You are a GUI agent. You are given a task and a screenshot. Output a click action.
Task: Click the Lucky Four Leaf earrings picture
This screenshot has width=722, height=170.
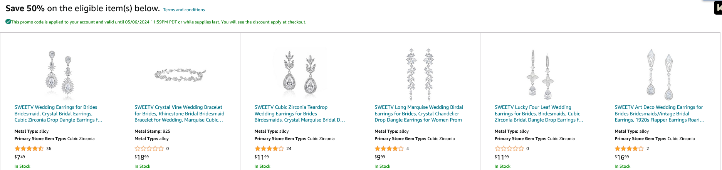[x=540, y=74]
